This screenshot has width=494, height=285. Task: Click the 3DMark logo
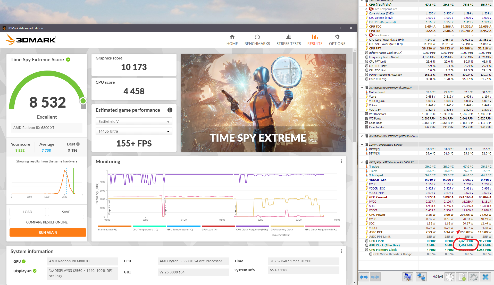(x=30, y=39)
